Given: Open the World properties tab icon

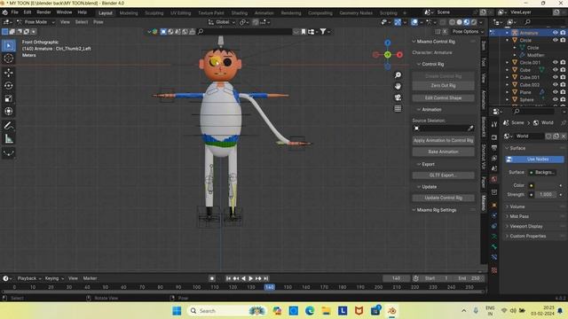Looking at the screenshot, I should point(494,179).
